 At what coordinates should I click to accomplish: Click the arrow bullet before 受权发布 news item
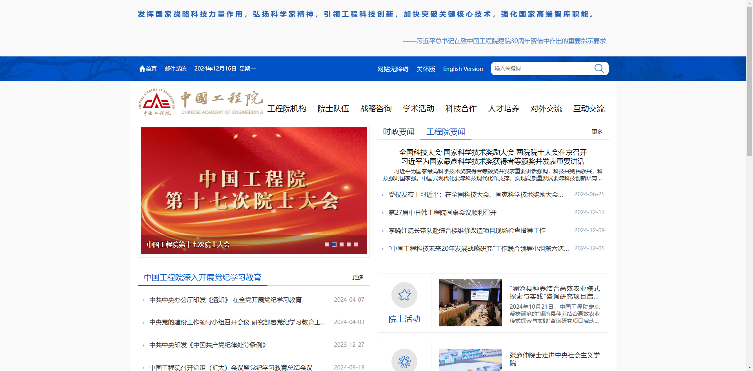point(383,194)
